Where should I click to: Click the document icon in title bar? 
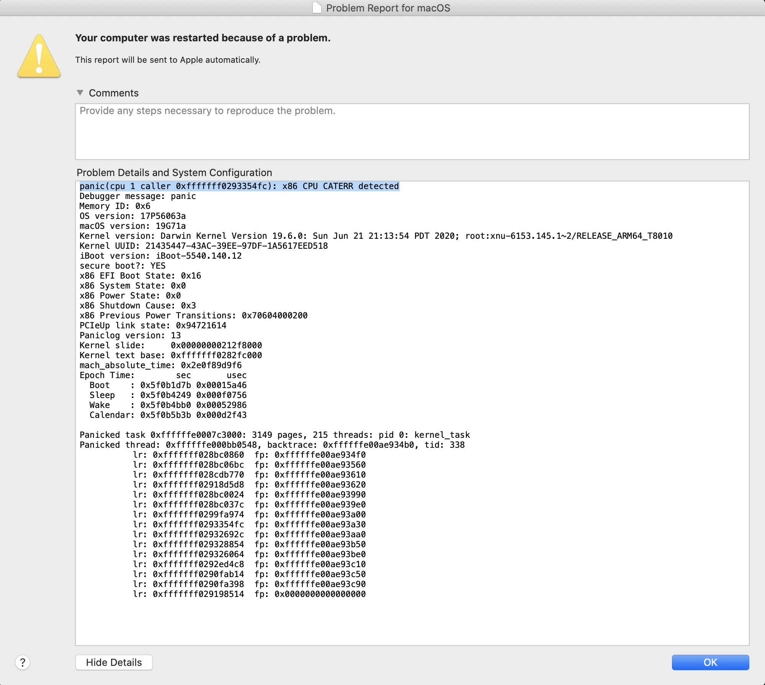pyautogui.click(x=317, y=8)
